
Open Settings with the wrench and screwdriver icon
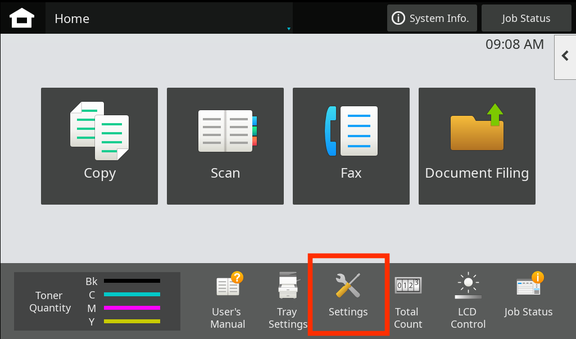(348, 295)
